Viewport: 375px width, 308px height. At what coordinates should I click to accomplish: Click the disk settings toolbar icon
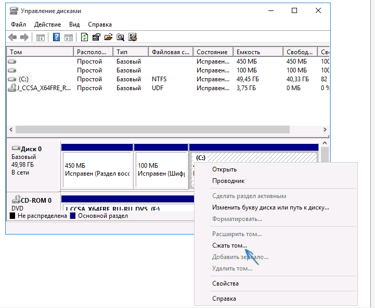point(132,37)
